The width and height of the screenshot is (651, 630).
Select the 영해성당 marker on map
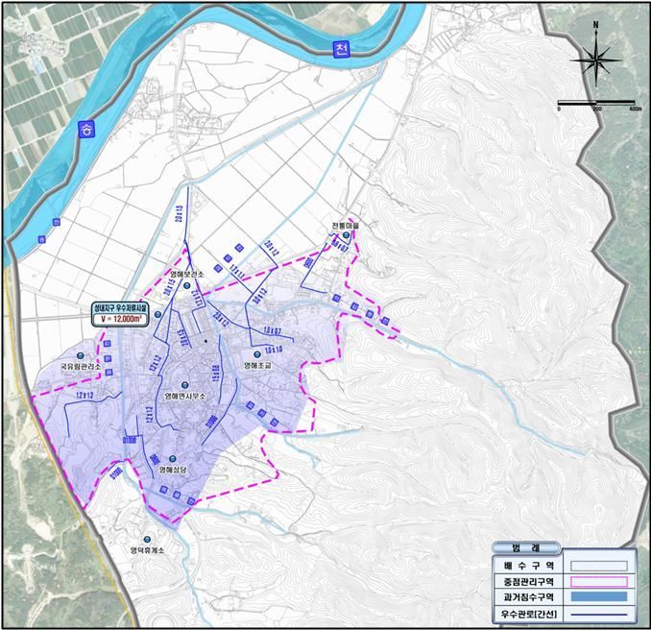pyautogui.click(x=173, y=459)
